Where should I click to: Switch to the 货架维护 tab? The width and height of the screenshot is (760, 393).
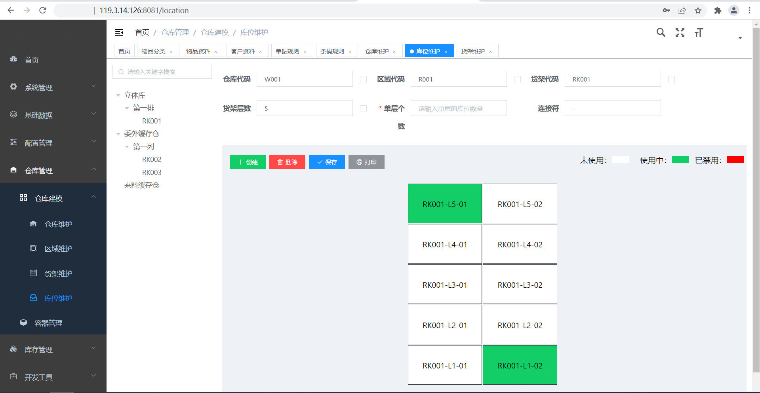tap(473, 51)
